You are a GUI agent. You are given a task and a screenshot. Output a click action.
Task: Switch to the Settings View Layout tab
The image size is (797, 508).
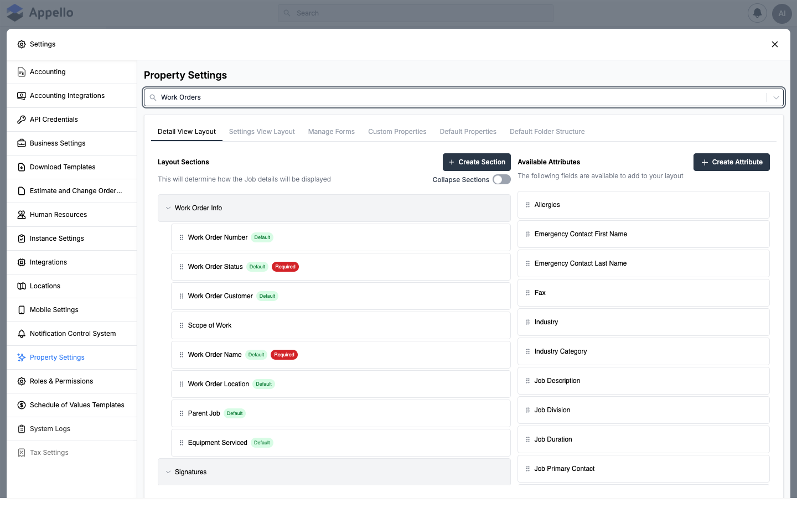coord(262,132)
